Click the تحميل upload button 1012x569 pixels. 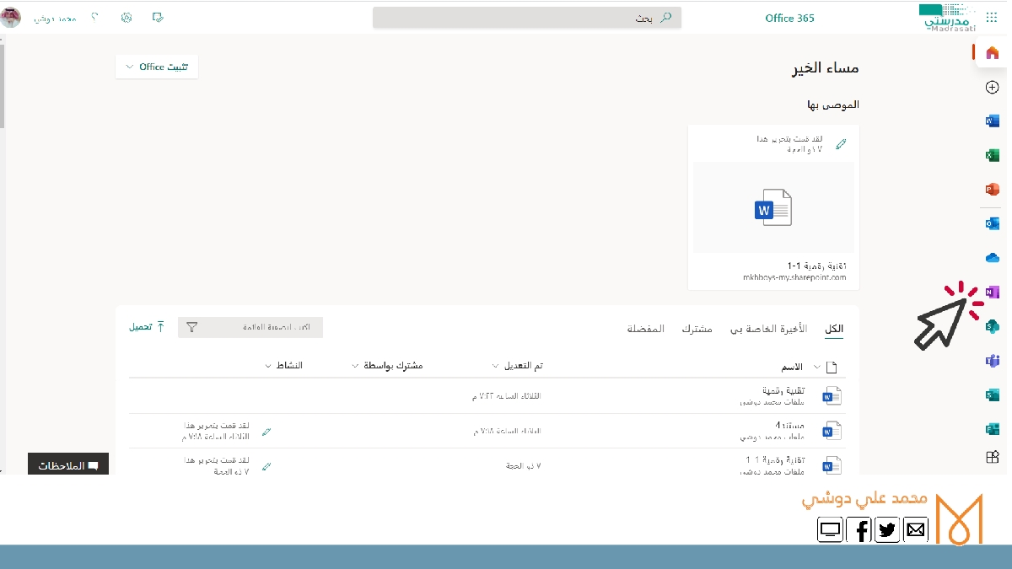(147, 326)
